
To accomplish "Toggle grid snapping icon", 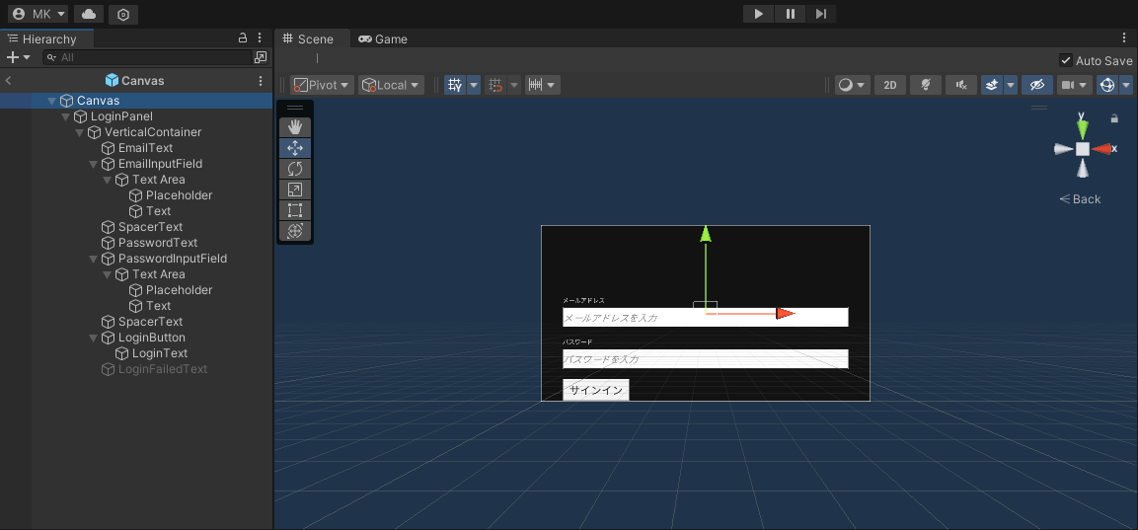I will [x=495, y=85].
